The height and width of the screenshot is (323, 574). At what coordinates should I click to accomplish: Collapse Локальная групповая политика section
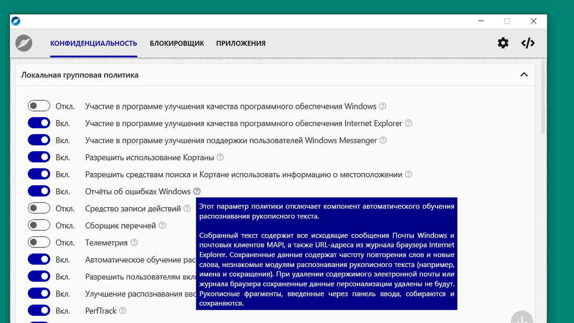tap(524, 75)
